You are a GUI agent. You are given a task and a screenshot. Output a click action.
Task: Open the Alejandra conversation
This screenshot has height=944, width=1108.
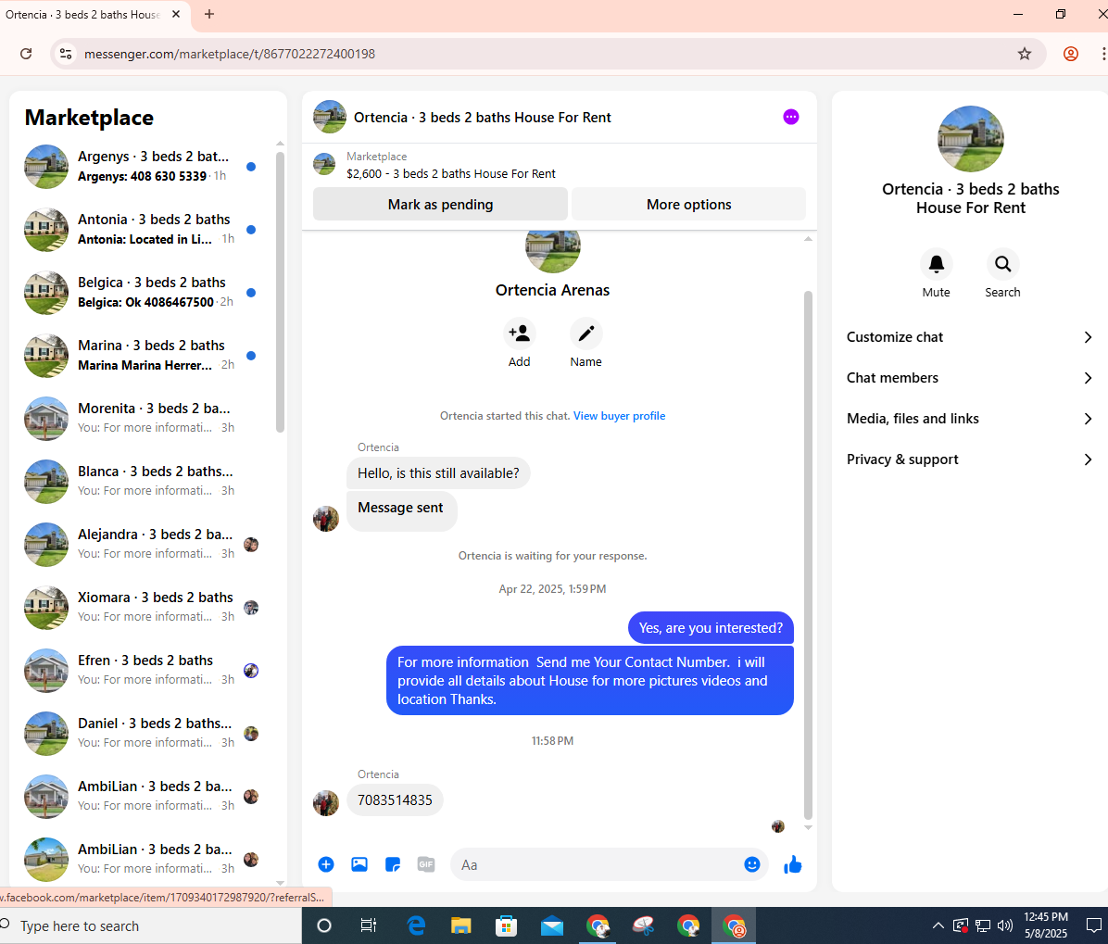click(142, 544)
